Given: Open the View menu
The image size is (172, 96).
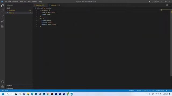Looking at the screenshot, I should (x=21, y=2).
